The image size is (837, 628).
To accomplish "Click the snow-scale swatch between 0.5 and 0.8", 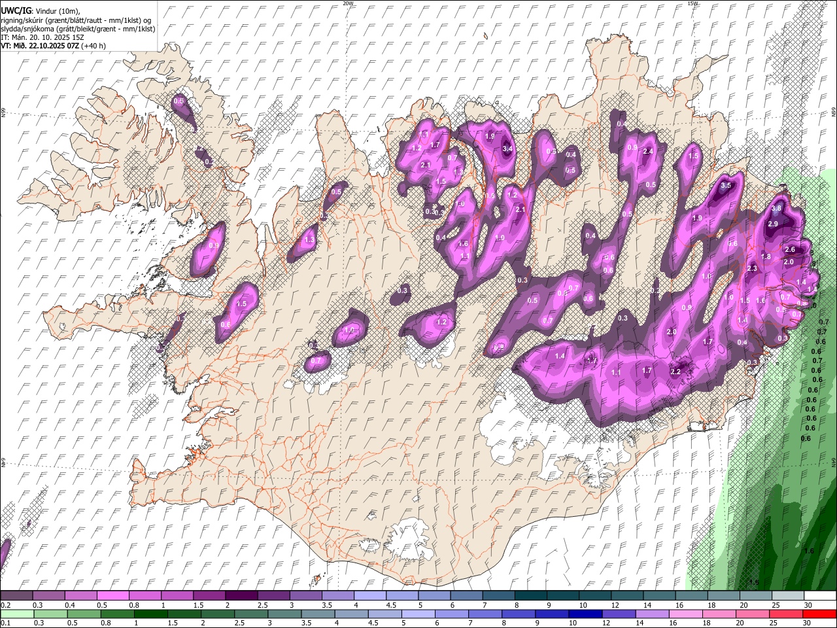I will [112, 595].
